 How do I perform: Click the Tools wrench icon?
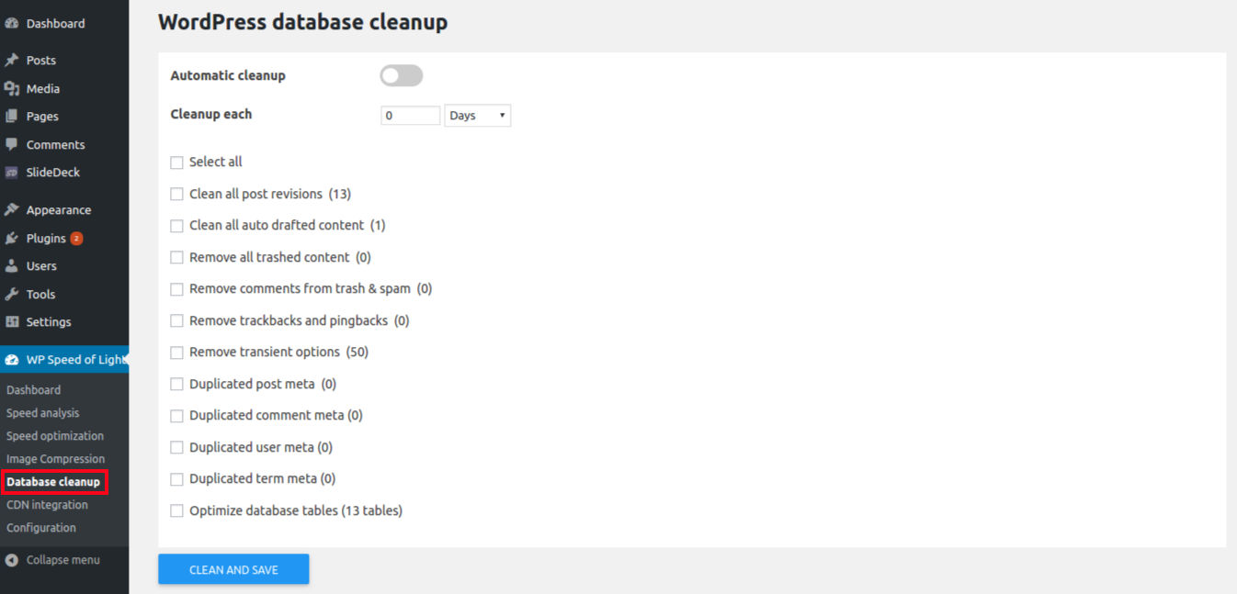pos(12,295)
